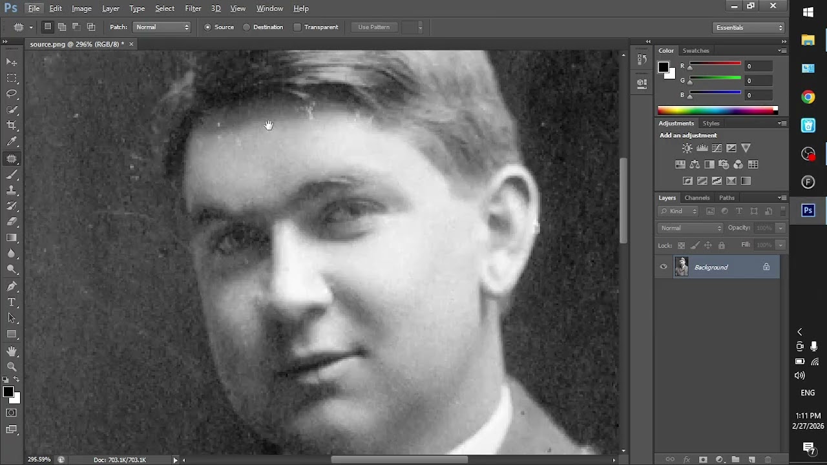Select the History Brush tool
The height and width of the screenshot is (465, 827).
pos(12,206)
